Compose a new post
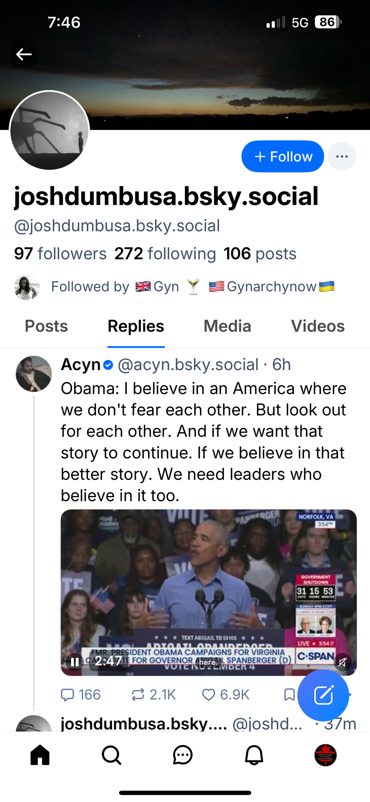370x802 pixels. pyautogui.click(x=323, y=695)
